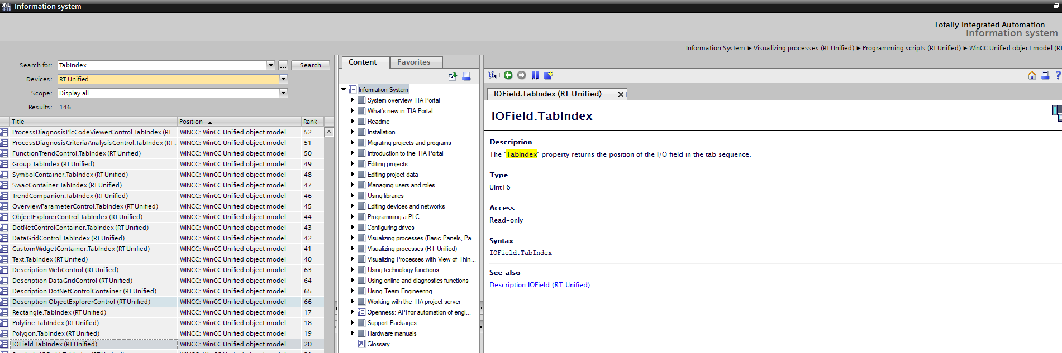This screenshot has height=353, width=1062.
Task: Select Working with the TIA project server
Action: click(414, 302)
